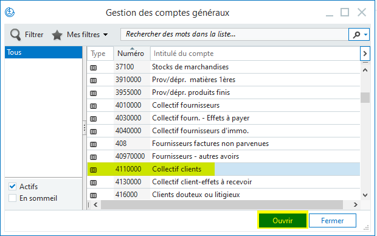Enable the En sommeil checkbox
This screenshot has height=236, width=377.
pyautogui.click(x=13, y=198)
